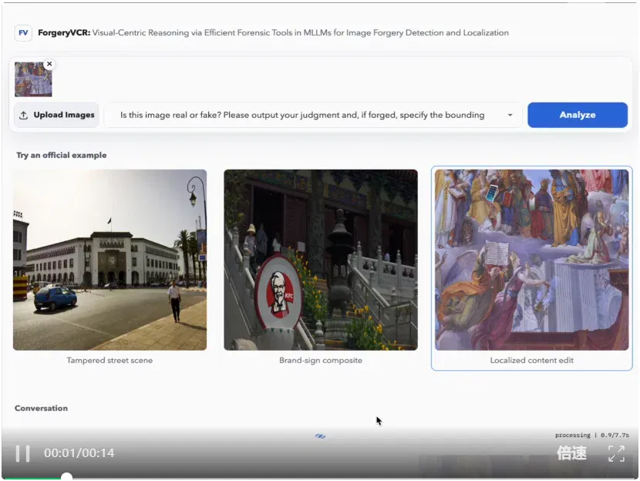Click the Conversation section heading
This screenshot has height=481, width=640.
pos(41,408)
